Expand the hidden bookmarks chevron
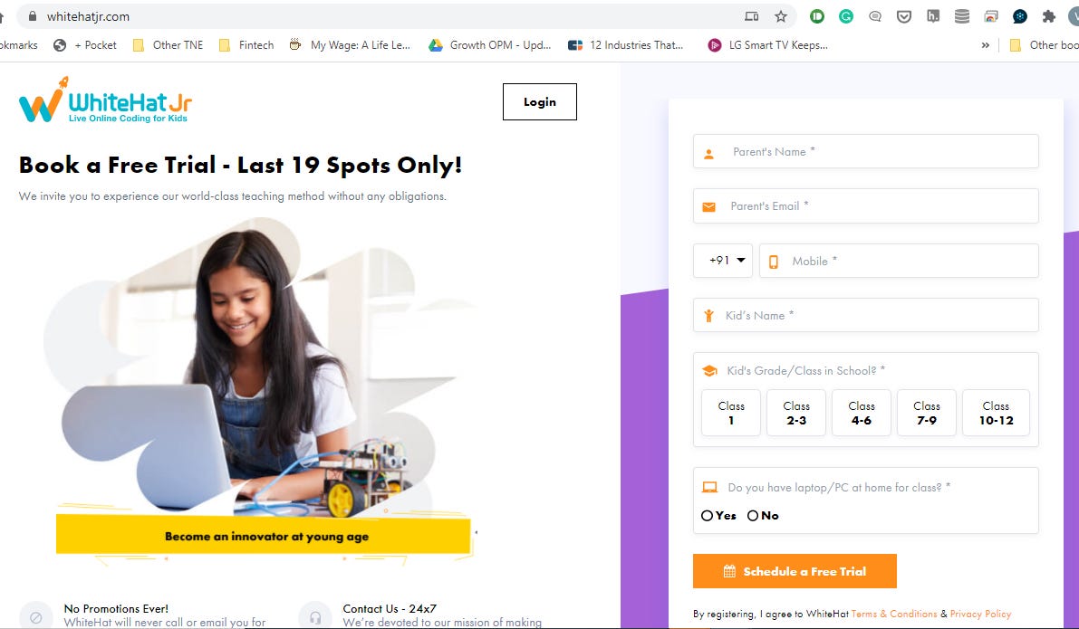The height and width of the screenshot is (629, 1079). [x=986, y=45]
